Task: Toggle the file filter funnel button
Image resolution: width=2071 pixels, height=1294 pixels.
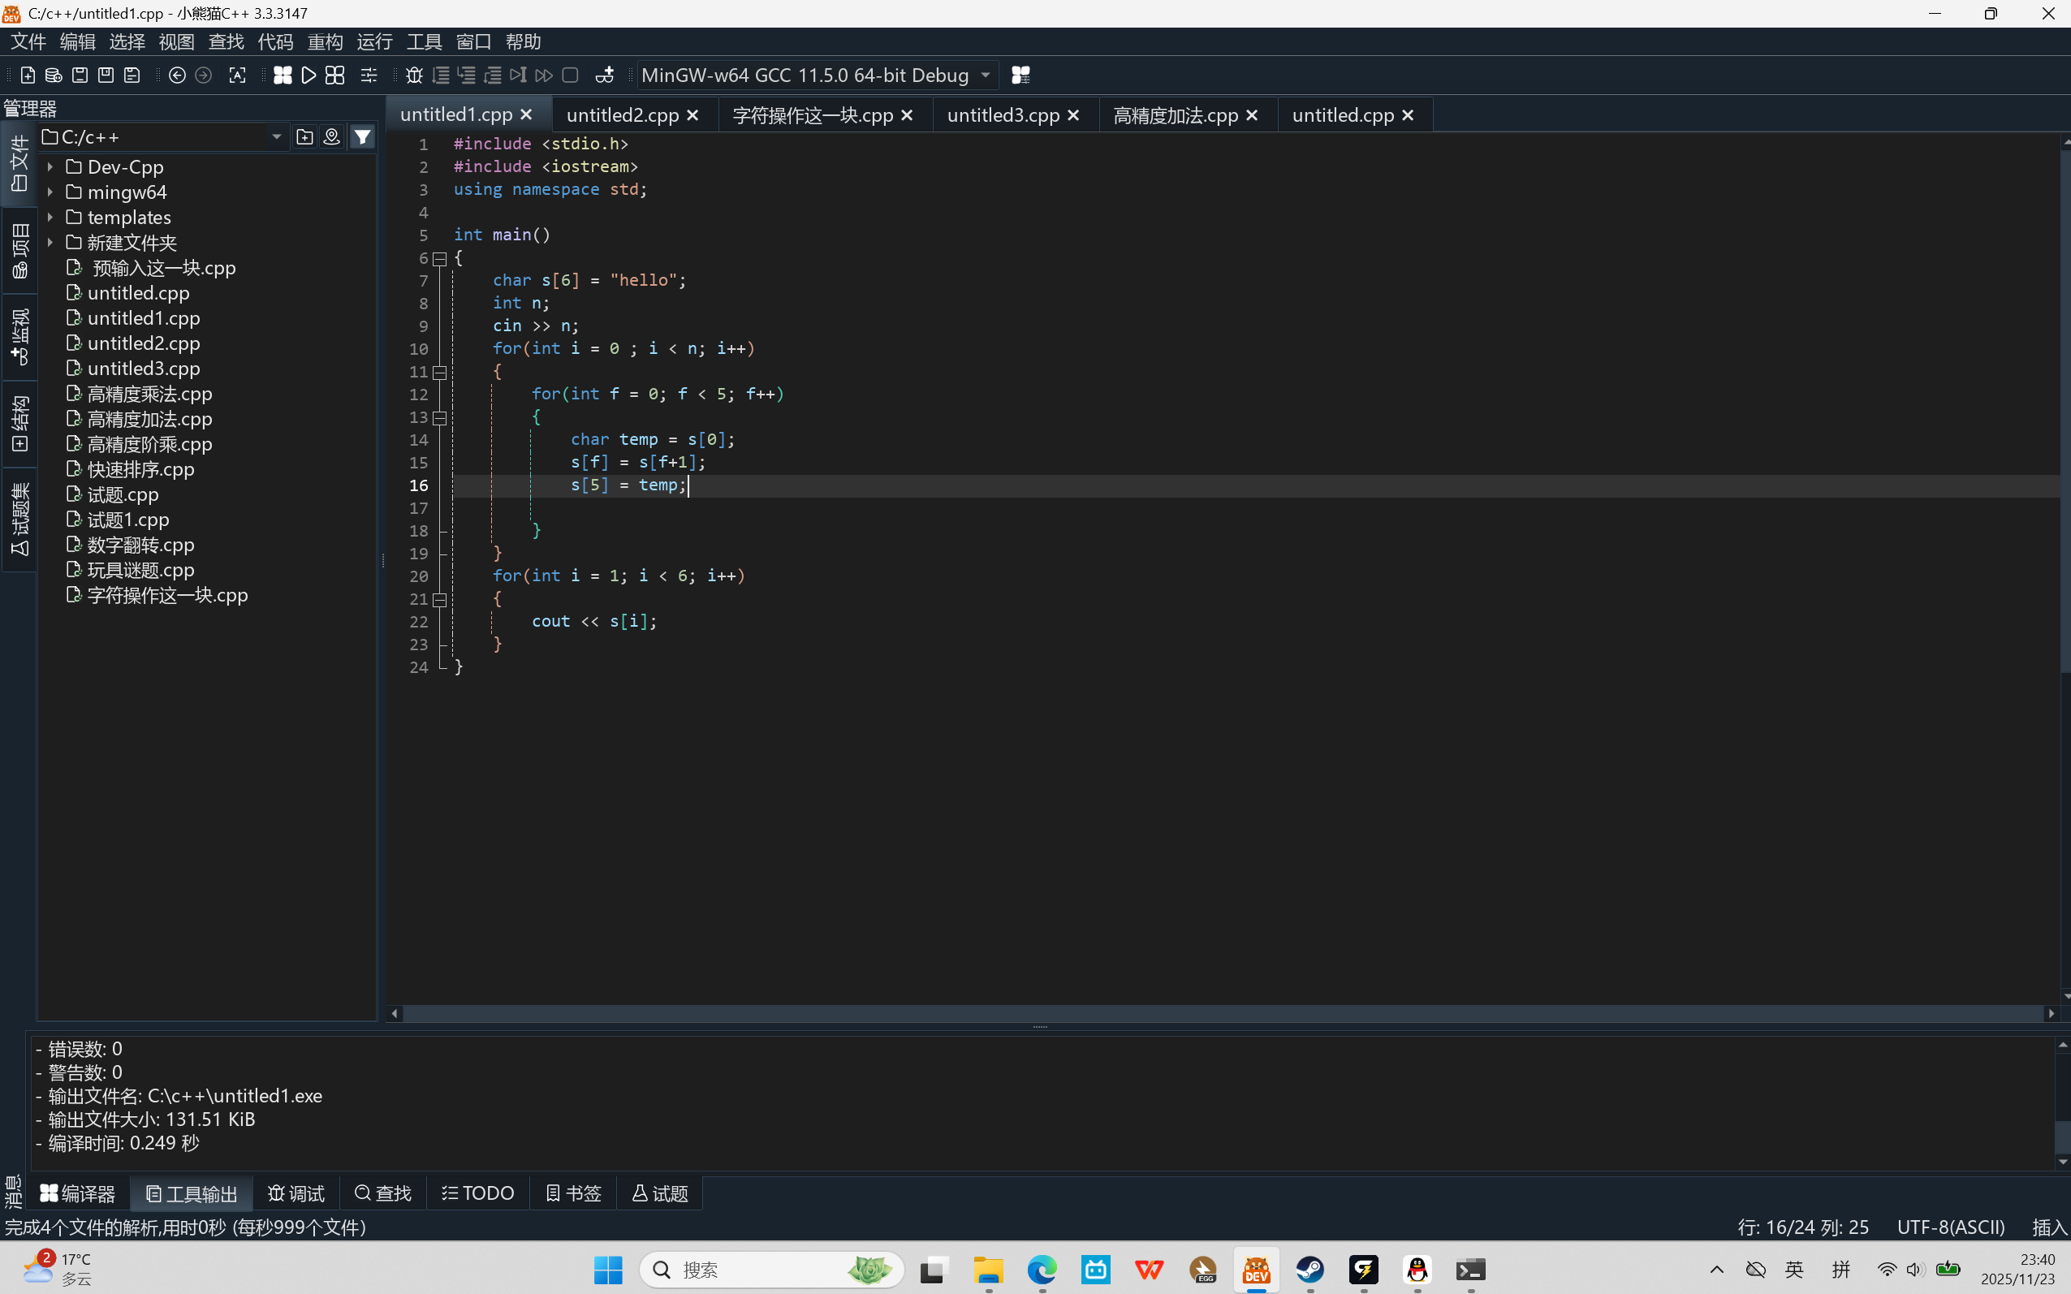Action: (363, 137)
